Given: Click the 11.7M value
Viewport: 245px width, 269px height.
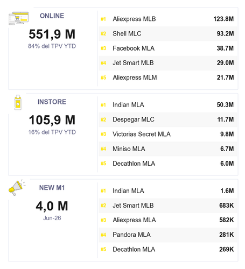Looking at the screenshot, I should click(x=226, y=119).
